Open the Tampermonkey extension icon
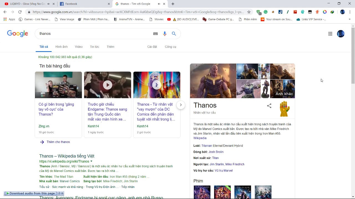 (x=310, y=12)
